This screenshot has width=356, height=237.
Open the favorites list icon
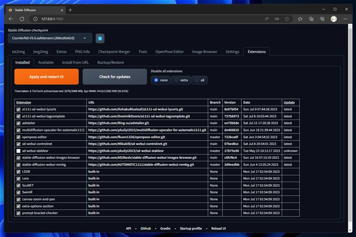point(300,19)
